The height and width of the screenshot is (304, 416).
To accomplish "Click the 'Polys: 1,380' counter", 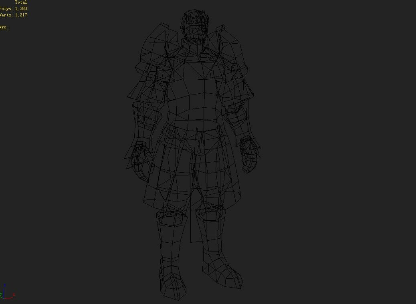I will (14, 8).
